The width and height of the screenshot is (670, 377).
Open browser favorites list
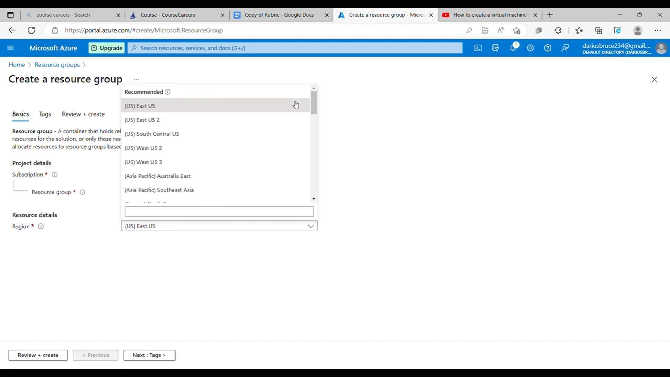click(x=579, y=30)
